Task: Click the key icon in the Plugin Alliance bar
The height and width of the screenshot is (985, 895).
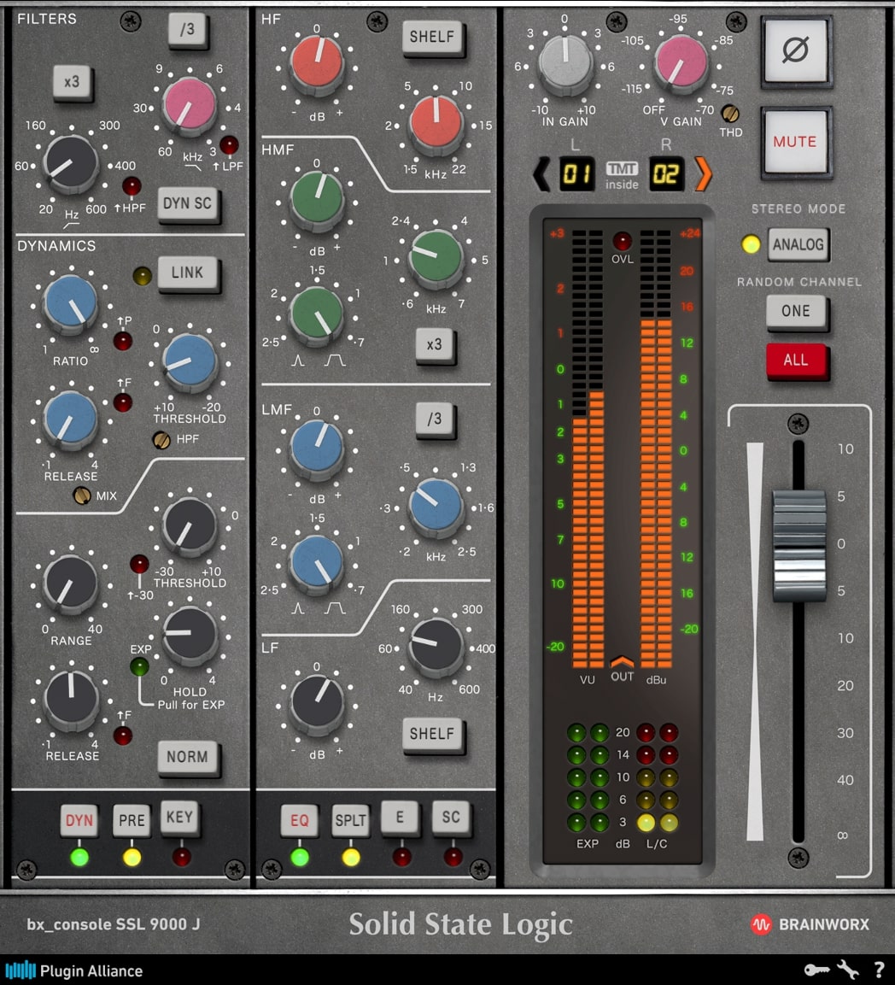Action: (x=816, y=970)
